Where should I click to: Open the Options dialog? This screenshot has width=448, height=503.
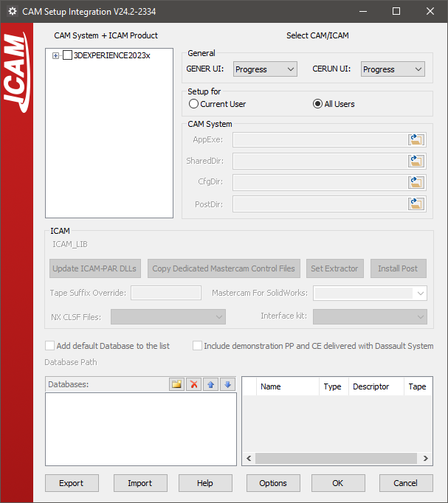[273, 483]
